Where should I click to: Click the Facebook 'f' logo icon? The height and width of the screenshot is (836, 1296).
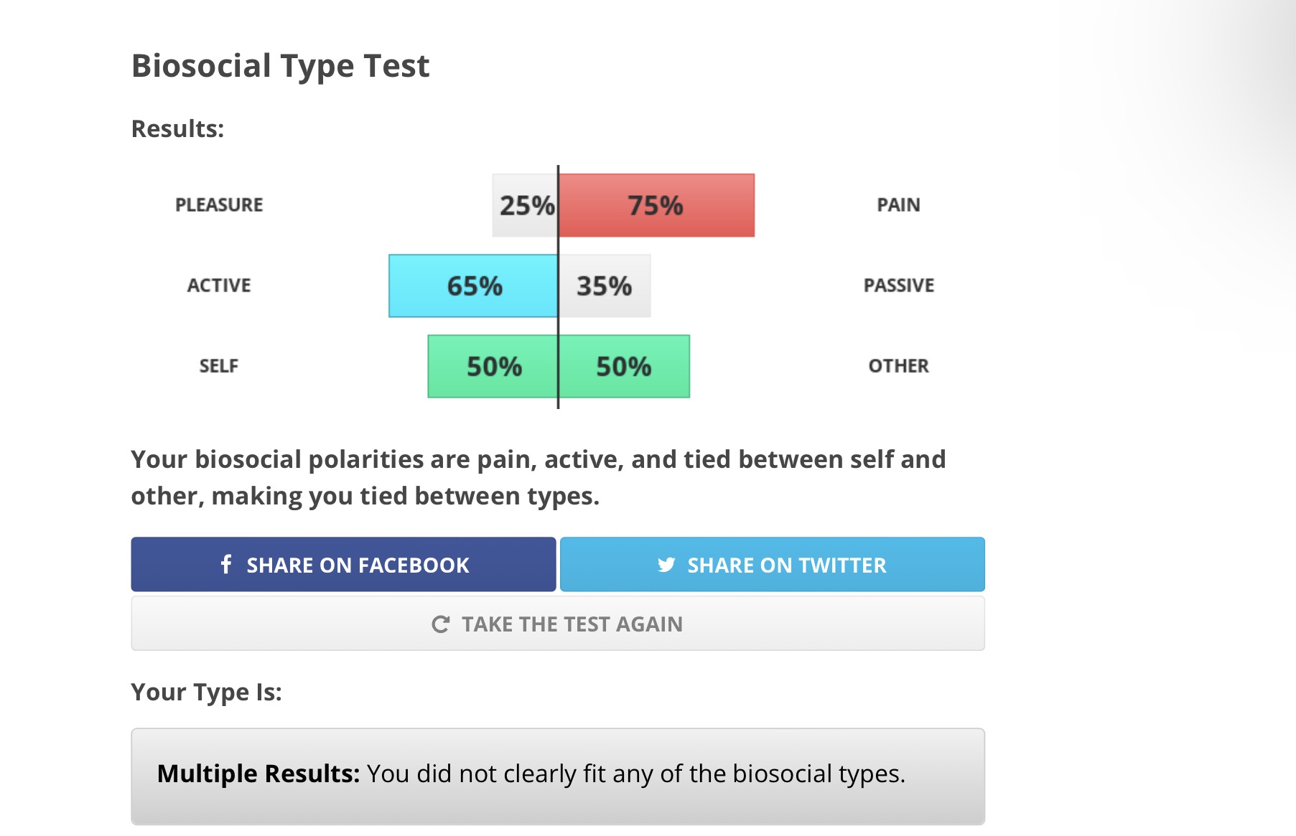coord(226,564)
